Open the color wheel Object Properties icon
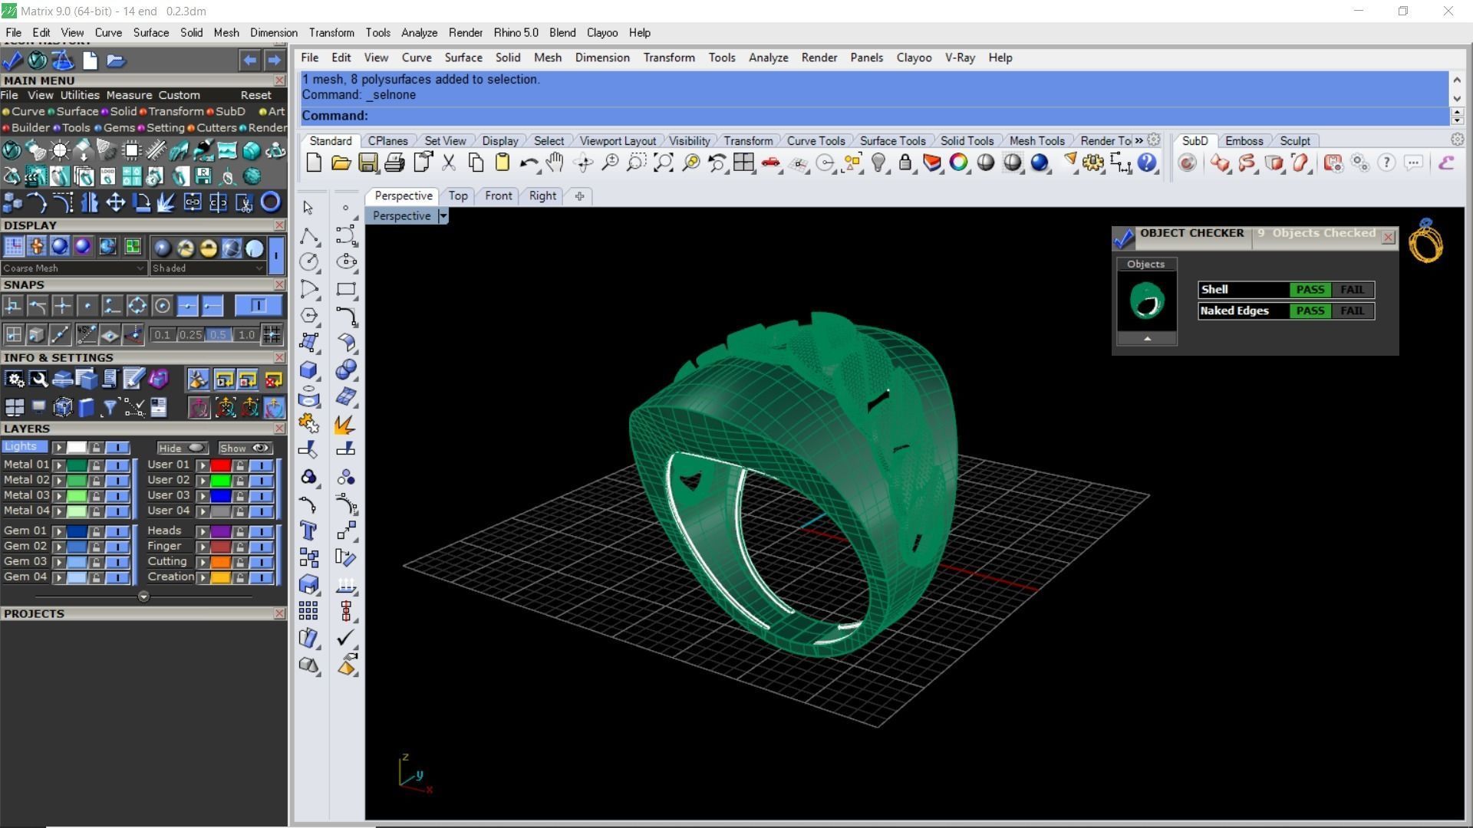 click(x=958, y=163)
